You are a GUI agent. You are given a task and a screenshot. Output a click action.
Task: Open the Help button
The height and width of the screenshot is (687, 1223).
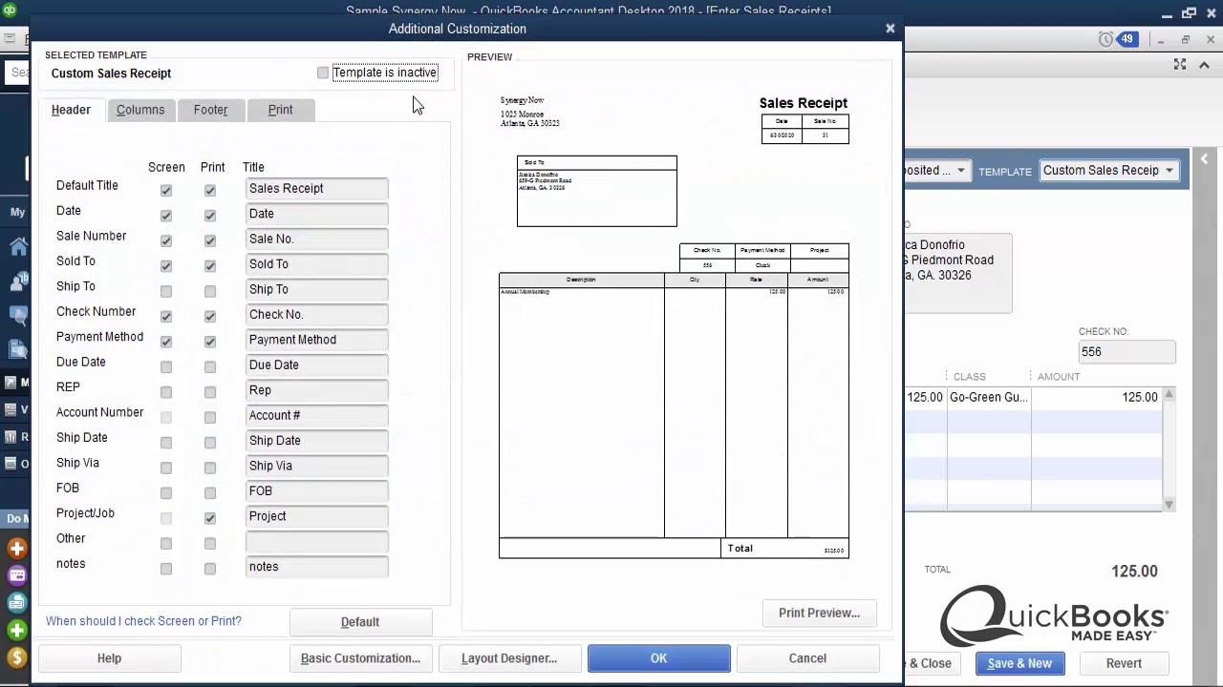tap(109, 658)
